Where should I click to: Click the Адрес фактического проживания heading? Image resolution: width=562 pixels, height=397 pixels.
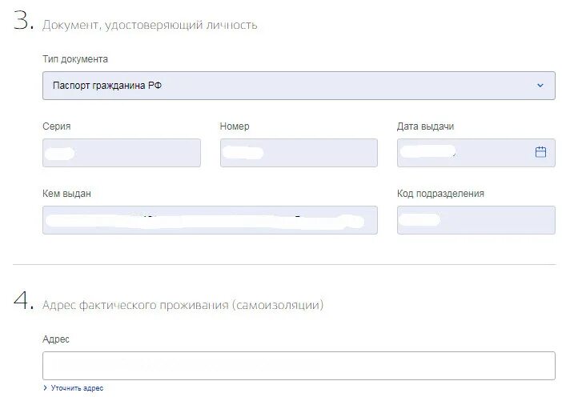click(x=183, y=305)
